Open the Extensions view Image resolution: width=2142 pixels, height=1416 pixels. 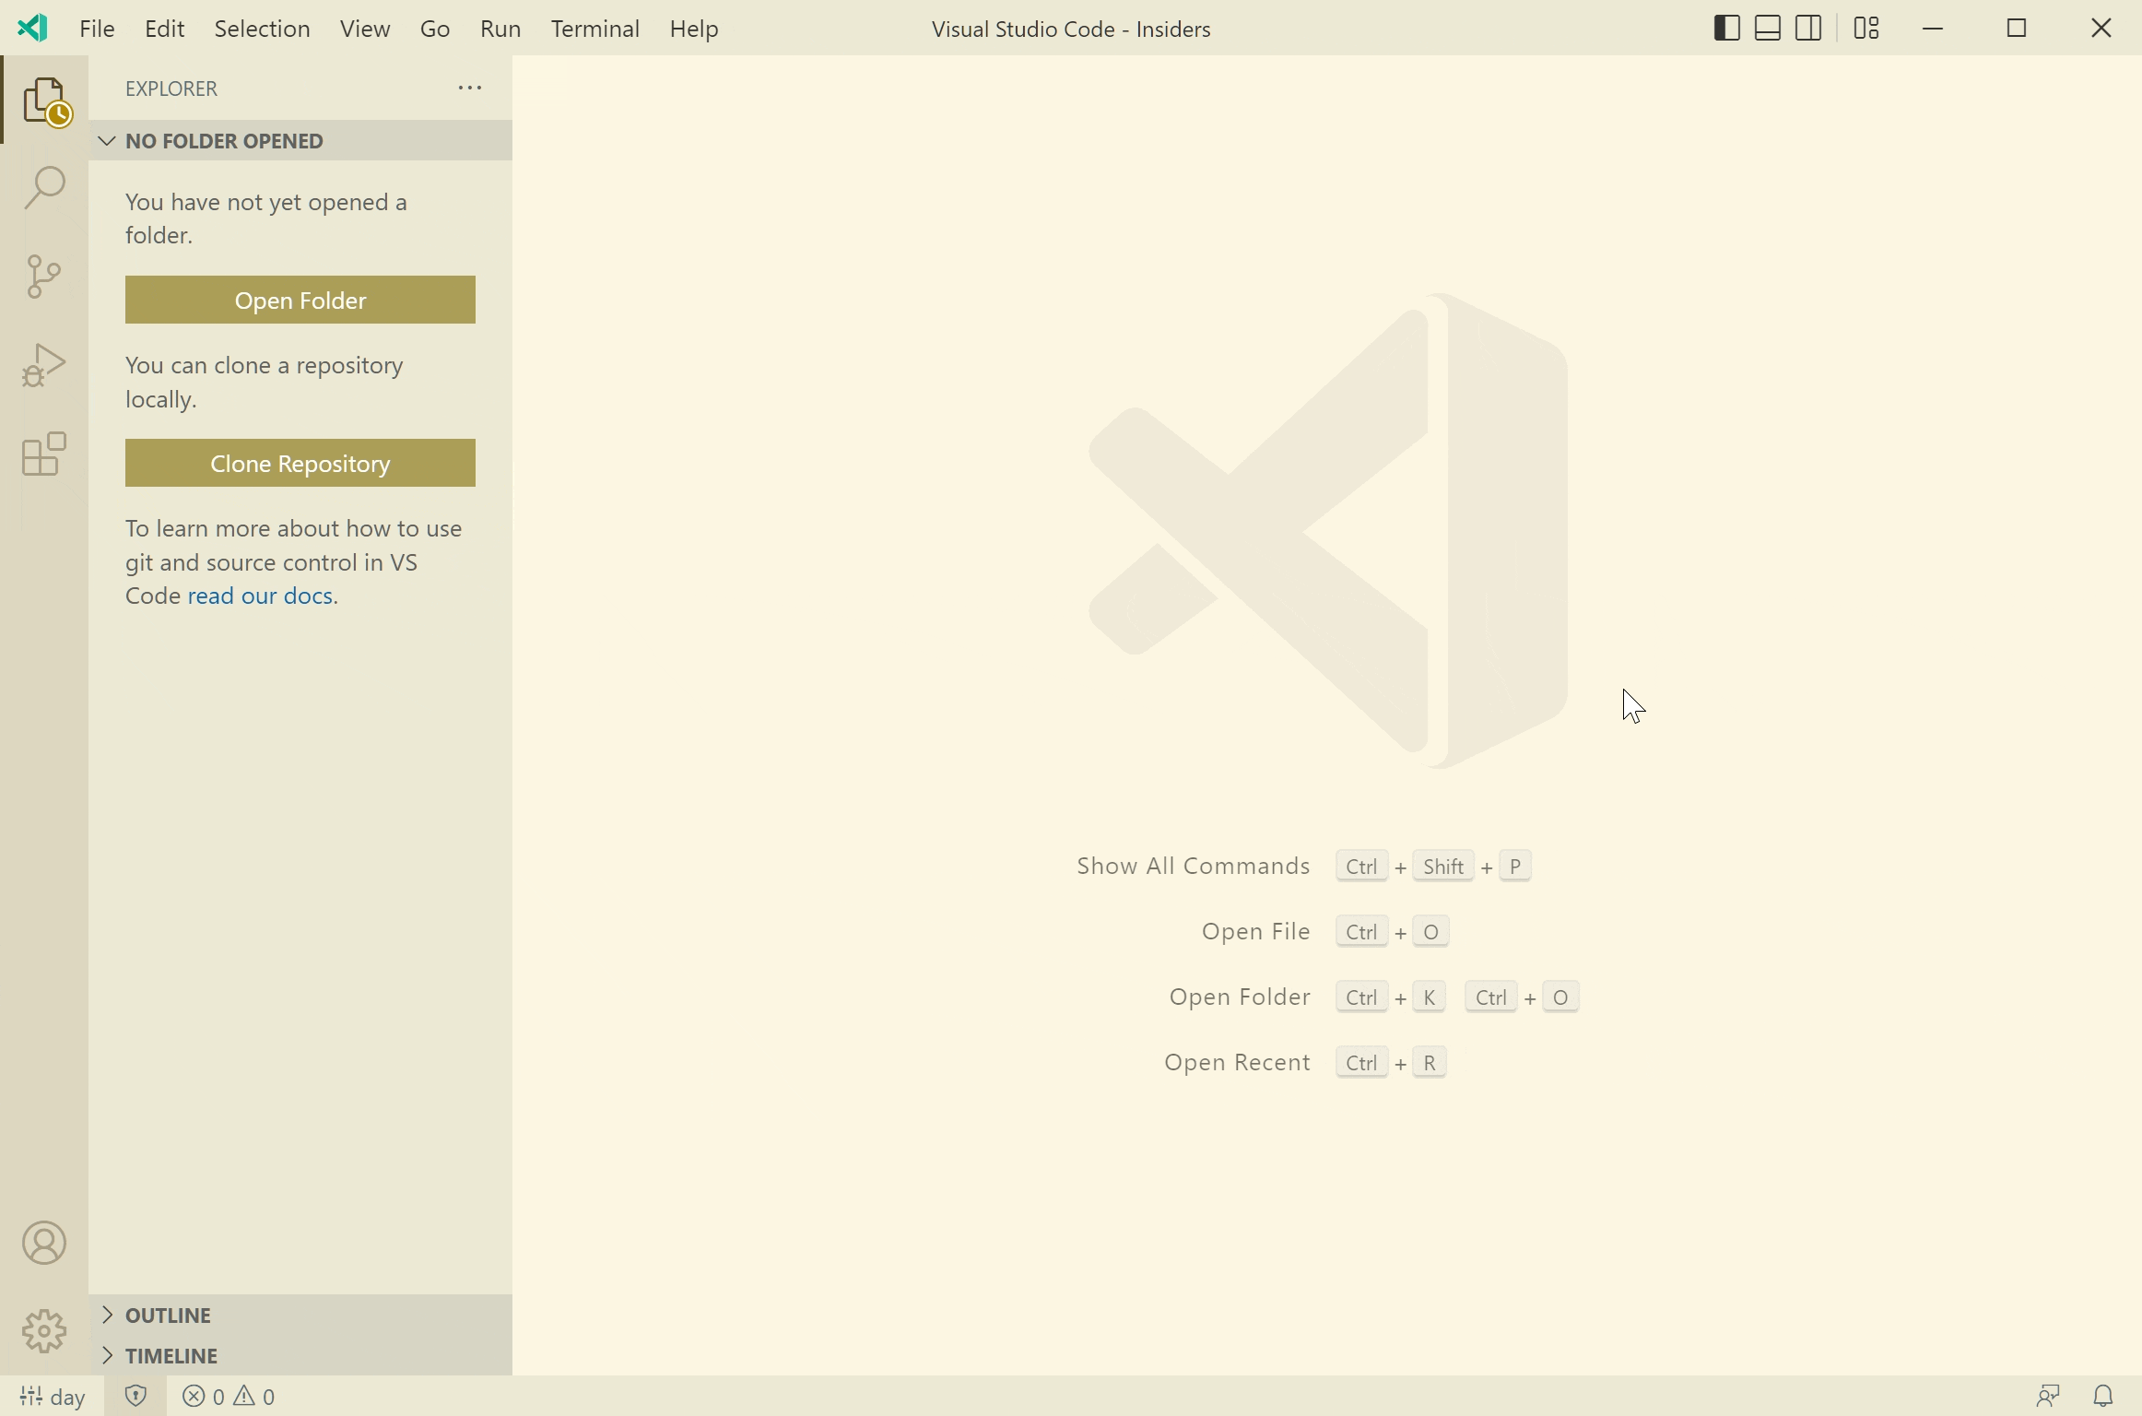(x=44, y=454)
